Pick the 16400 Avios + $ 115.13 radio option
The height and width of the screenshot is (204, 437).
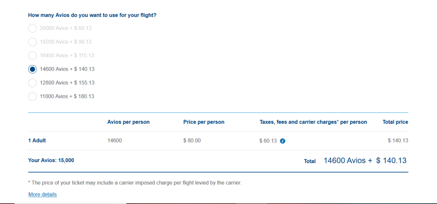(33, 56)
